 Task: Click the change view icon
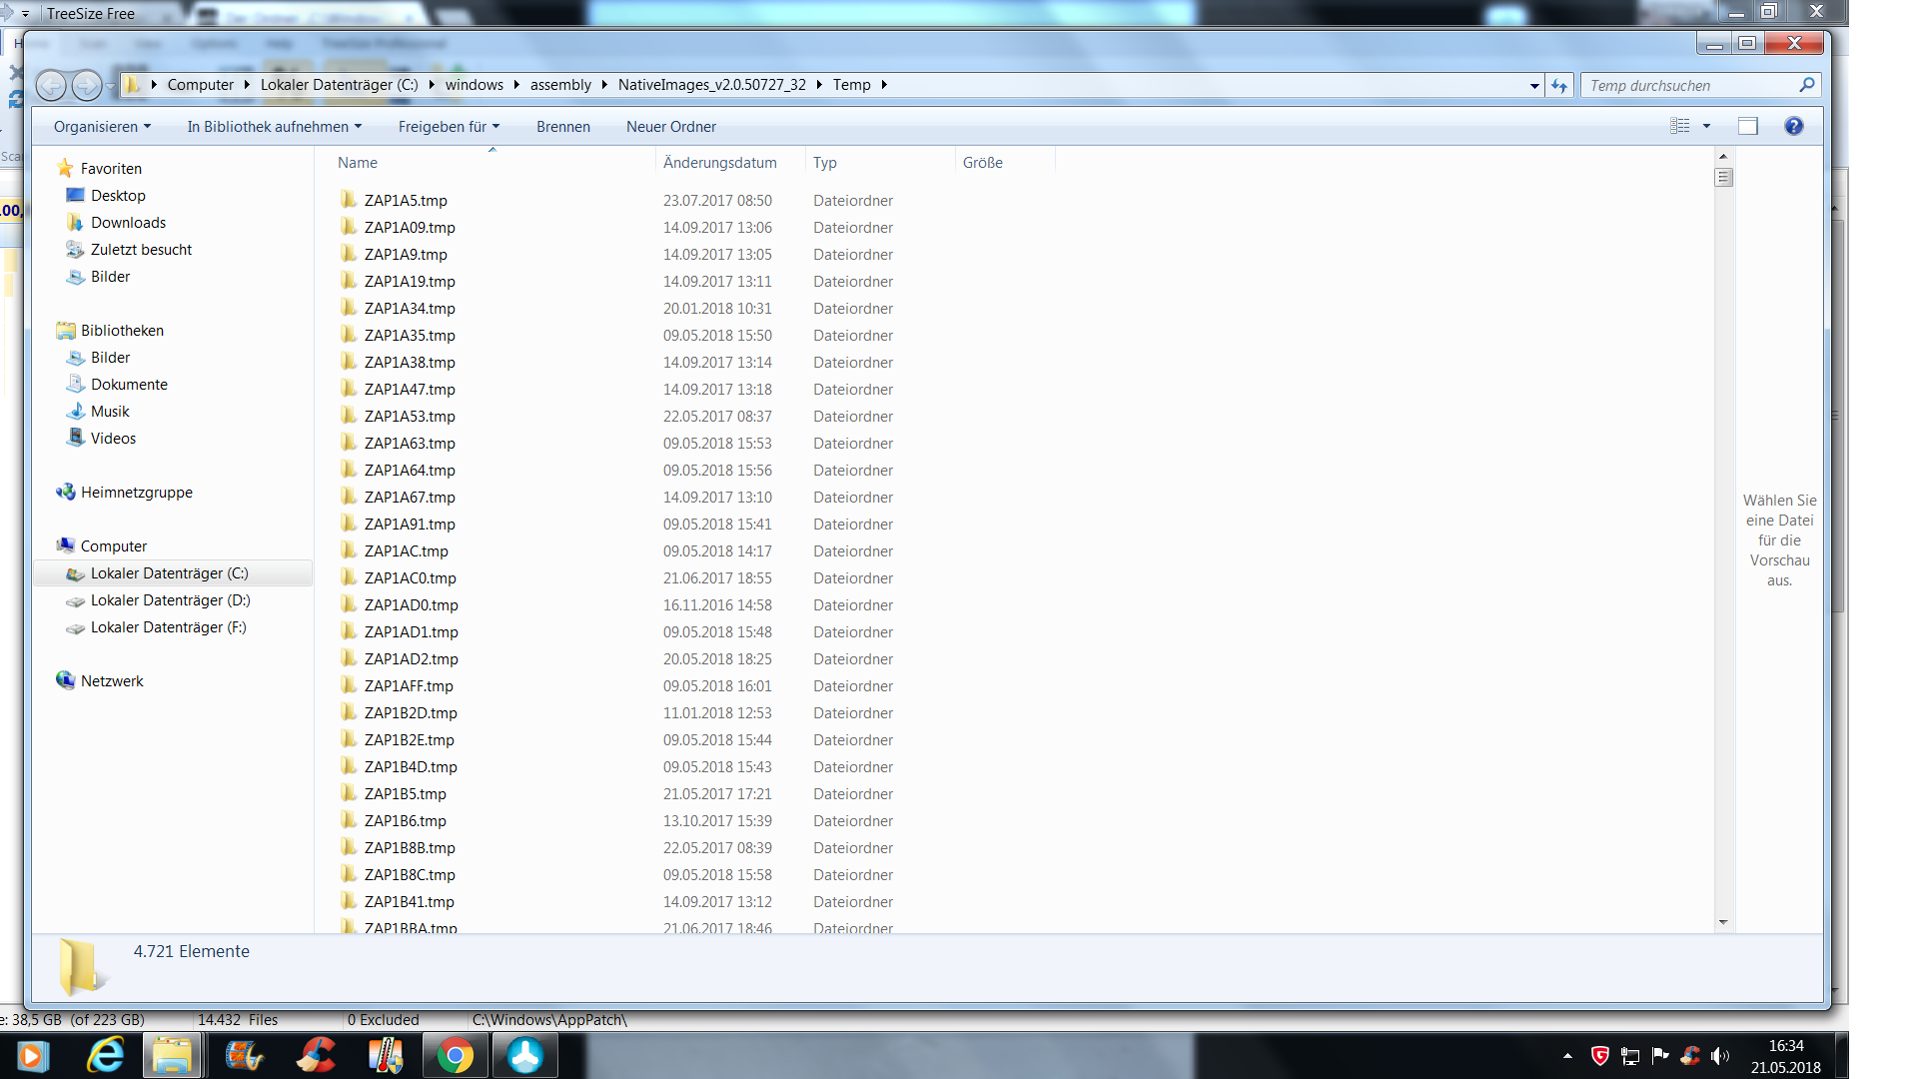[1680, 126]
